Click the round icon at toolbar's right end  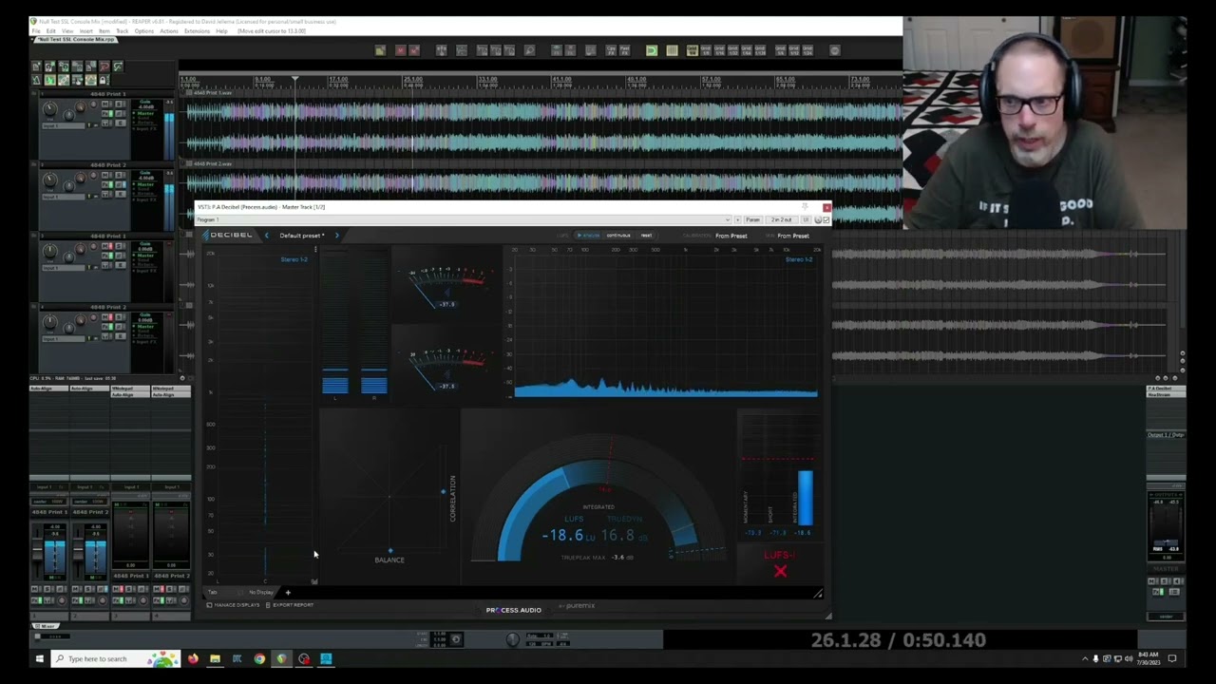835,50
